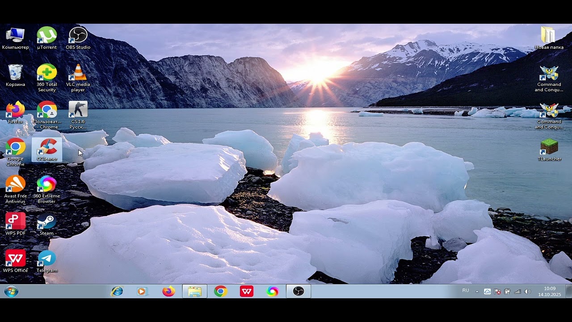Image resolution: width=572 pixels, height=322 pixels.
Task: Select the 360 Total Security shortcut
Action: click(x=47, y=78)
